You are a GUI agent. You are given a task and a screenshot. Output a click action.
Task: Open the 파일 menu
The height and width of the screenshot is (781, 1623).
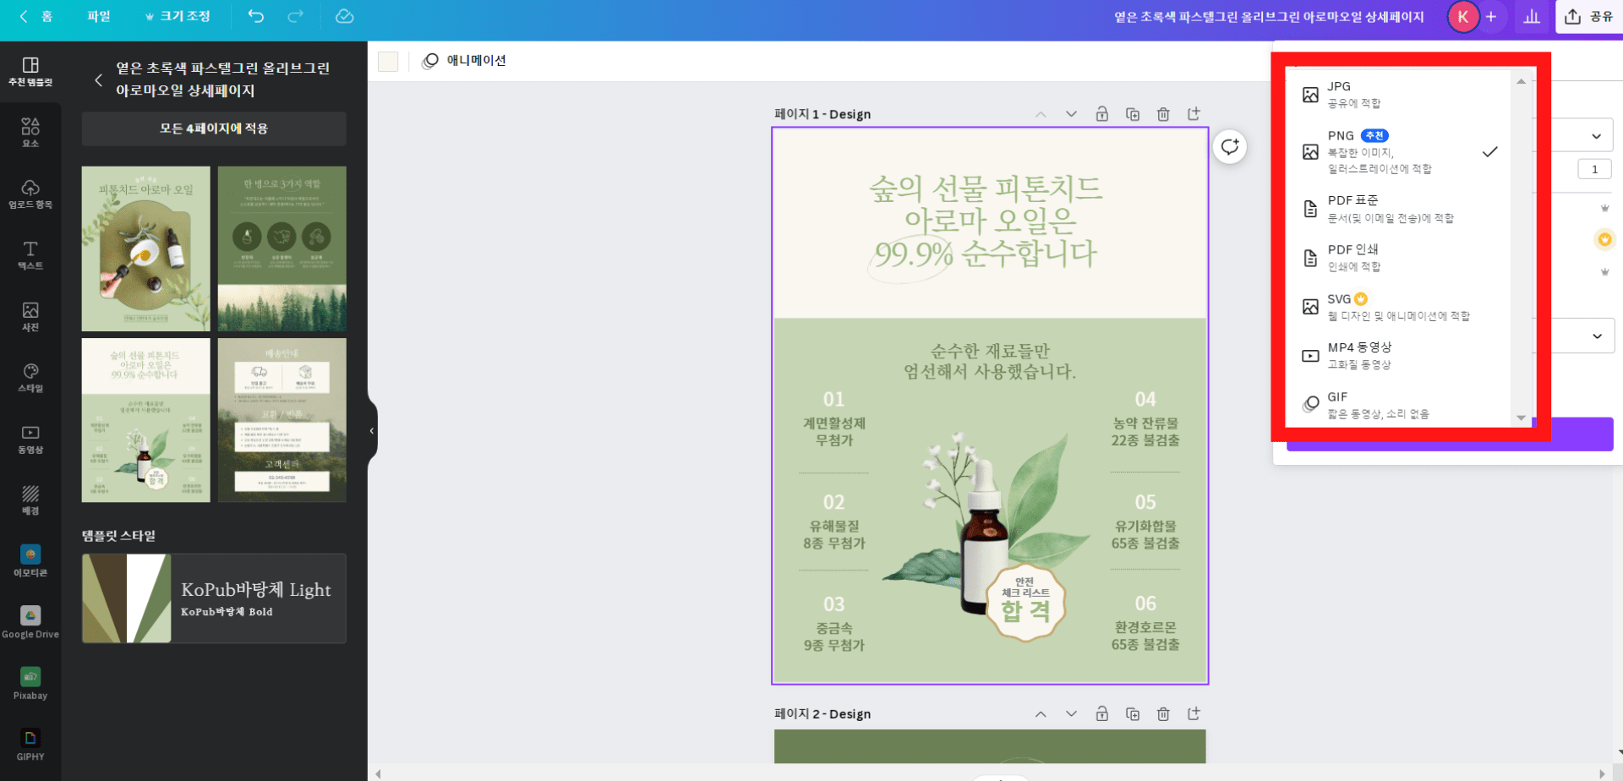99,16
